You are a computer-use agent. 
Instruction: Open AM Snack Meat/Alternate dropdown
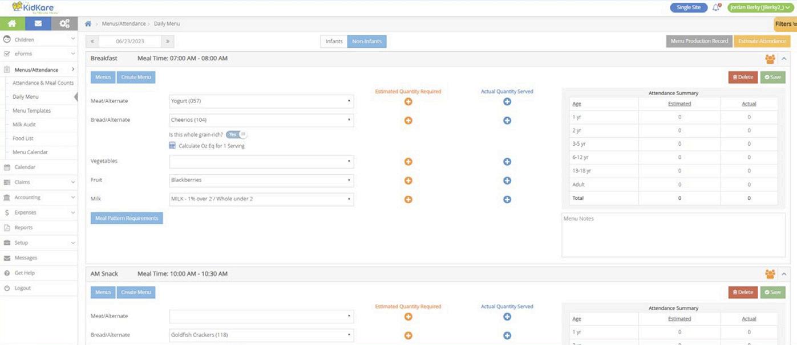261,316
